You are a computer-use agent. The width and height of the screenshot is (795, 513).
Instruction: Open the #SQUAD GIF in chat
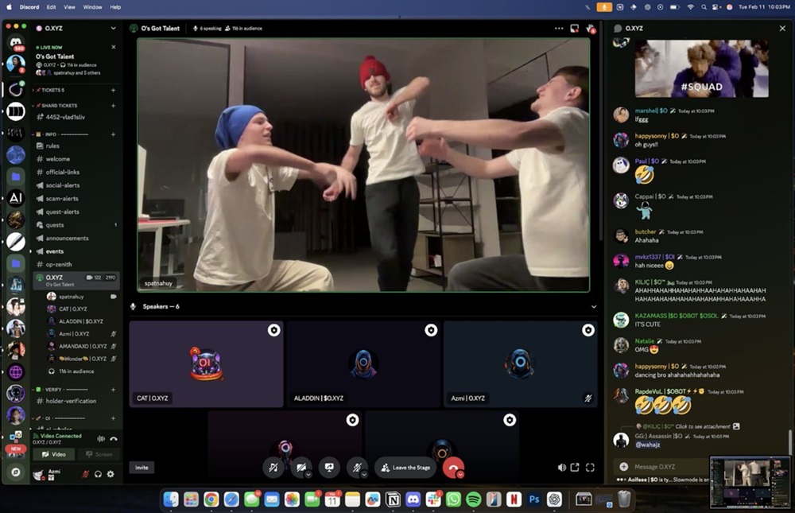[702, 68]
